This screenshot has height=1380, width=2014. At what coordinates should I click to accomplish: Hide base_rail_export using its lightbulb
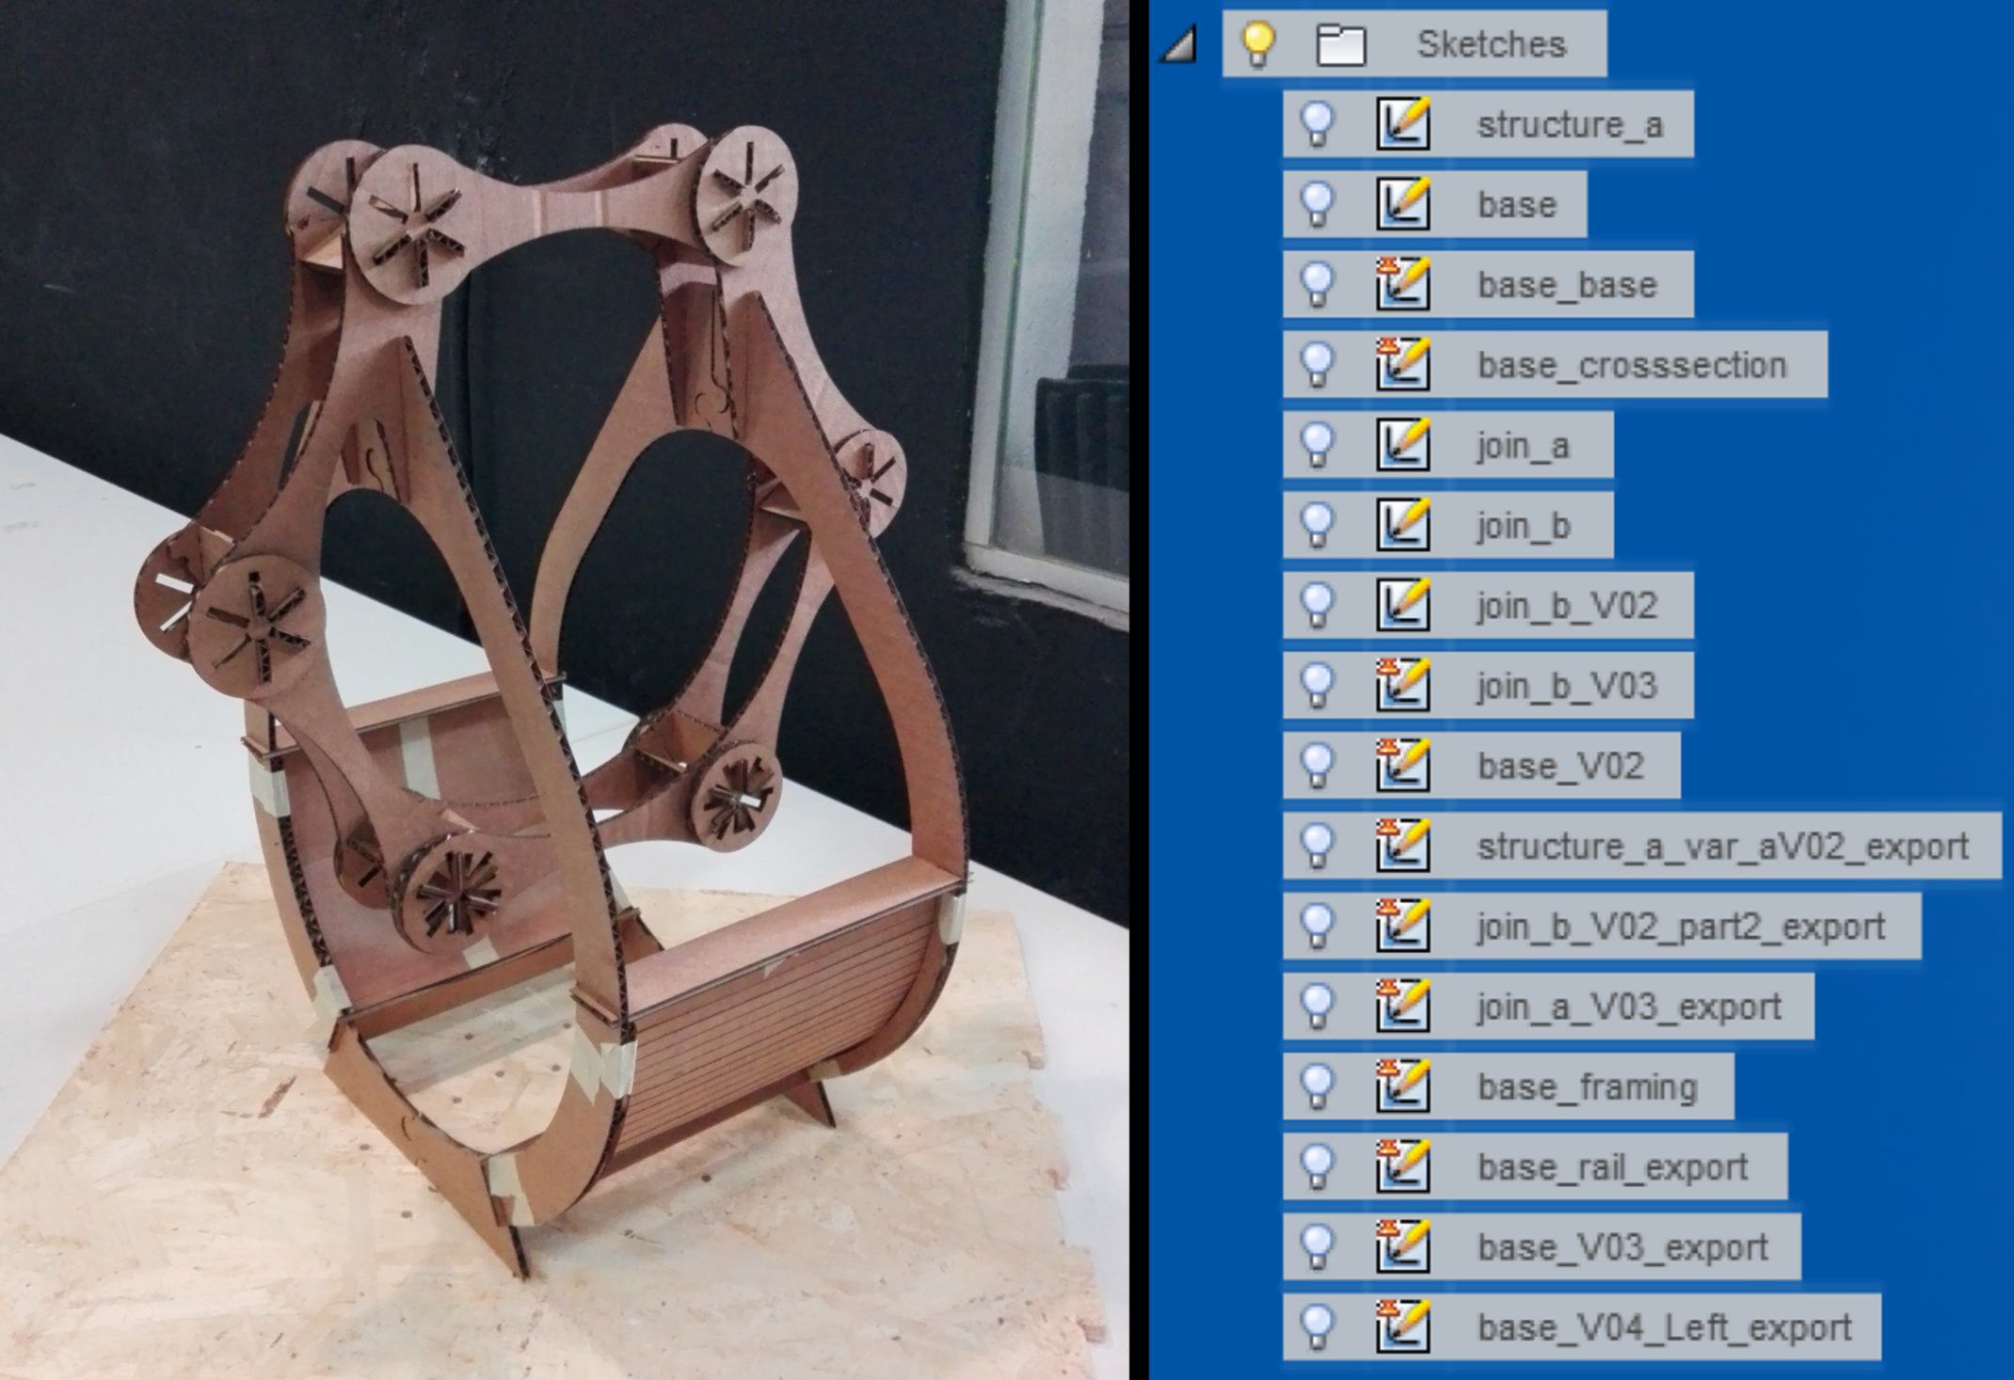tap(1318, 1166)
